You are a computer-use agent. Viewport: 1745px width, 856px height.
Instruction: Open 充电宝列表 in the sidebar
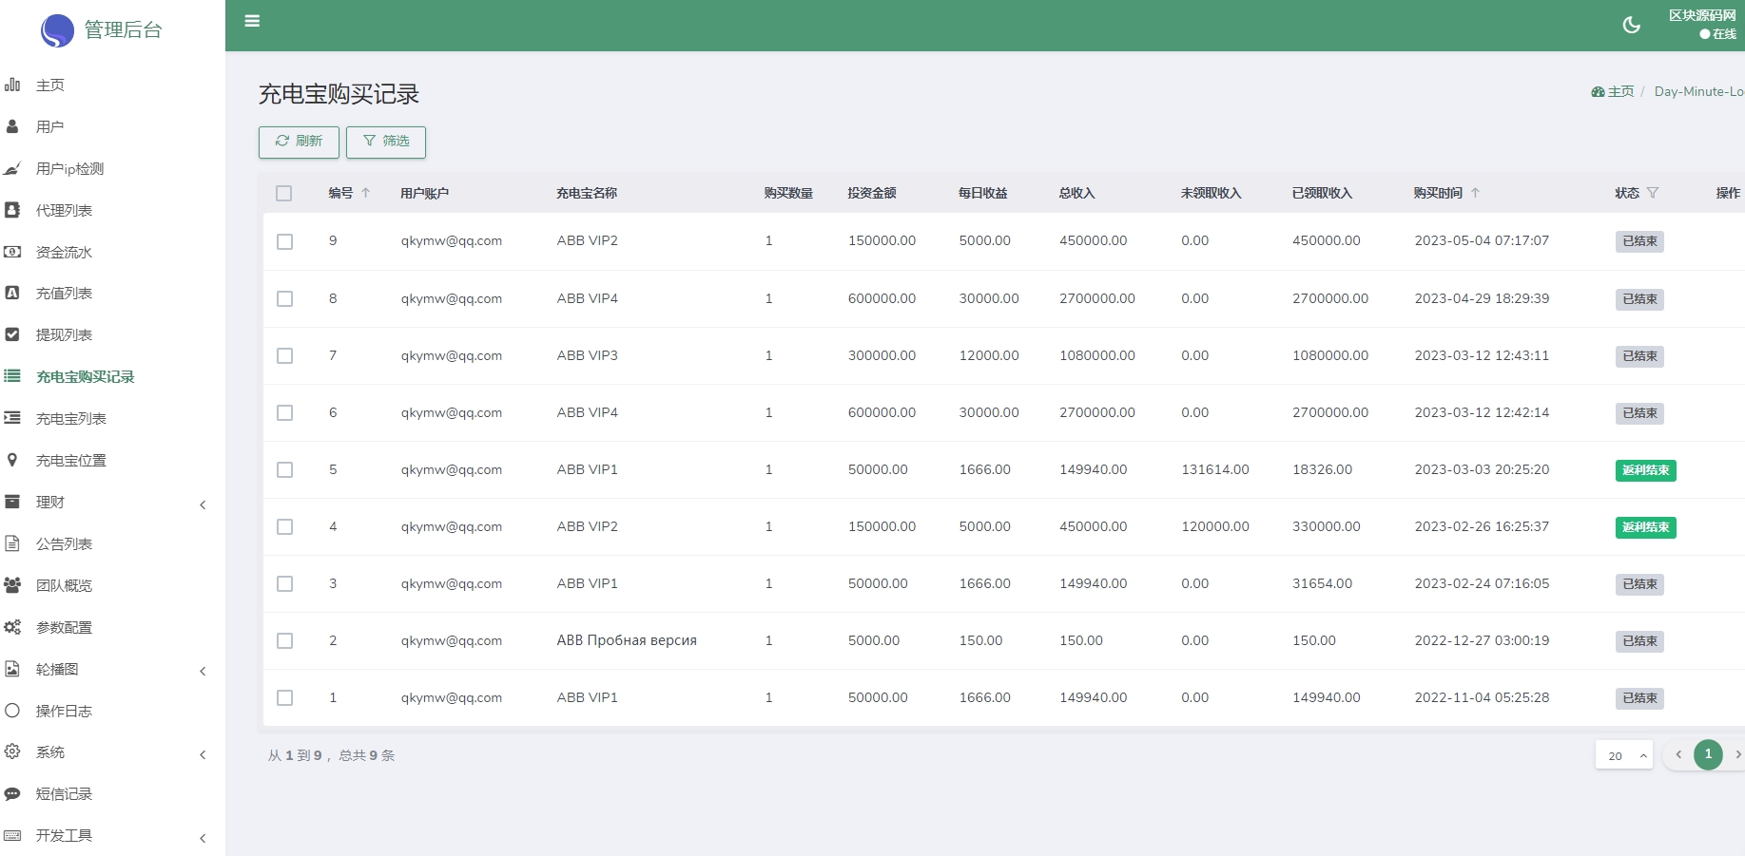70,419
